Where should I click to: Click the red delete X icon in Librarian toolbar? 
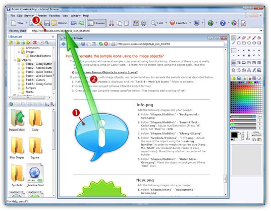[x=35, y=43]
